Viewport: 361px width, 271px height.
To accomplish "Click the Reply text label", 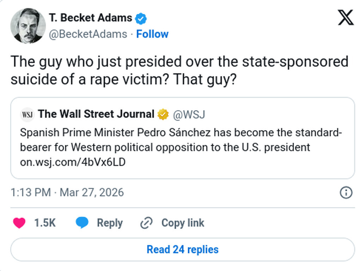I will point(110,223).
